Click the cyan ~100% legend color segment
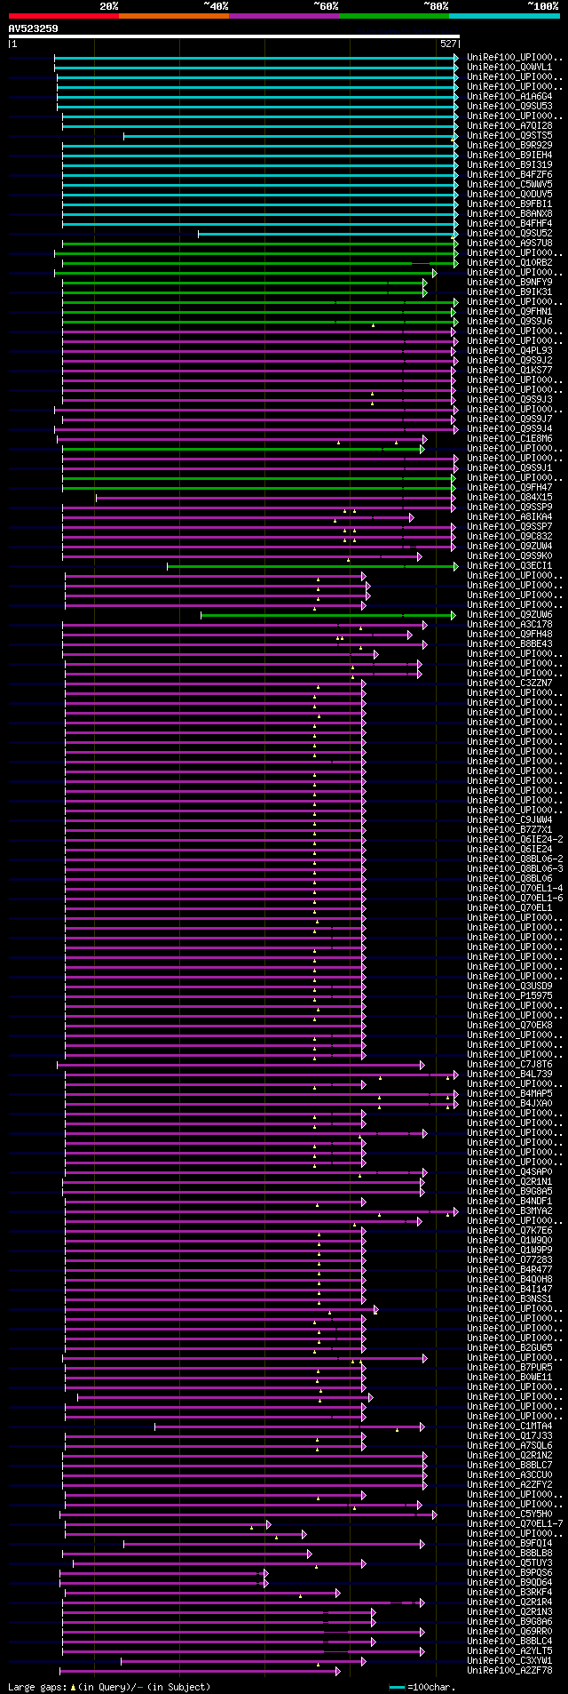Viewport: 568px width, 1694px height. (x=504, y=16)
